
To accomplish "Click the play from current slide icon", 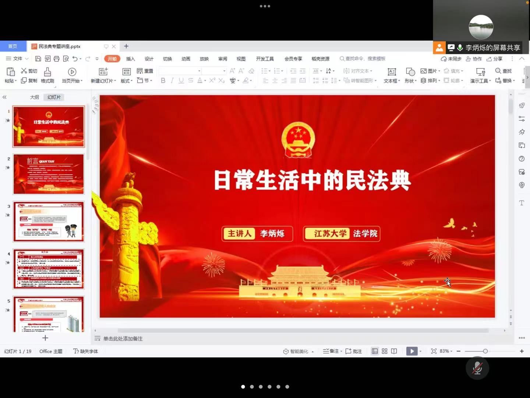I will (x=72, y=72).
